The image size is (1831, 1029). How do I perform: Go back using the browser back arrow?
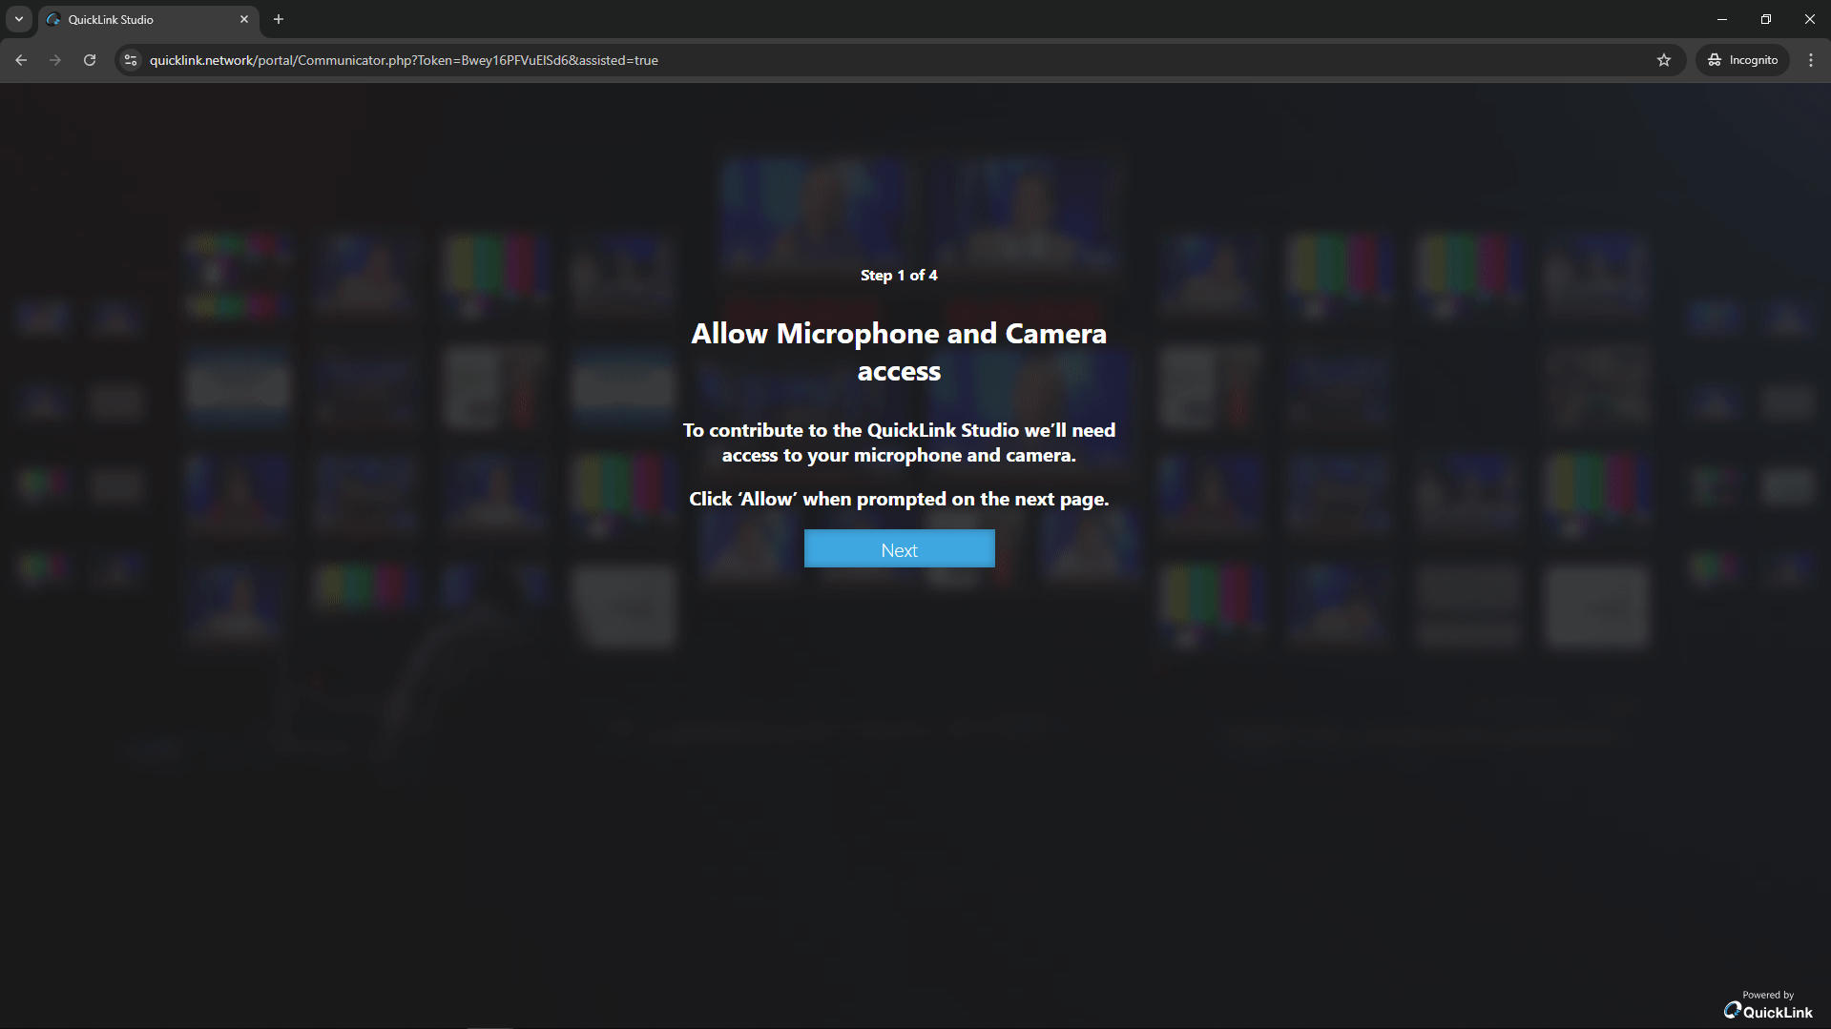click(x=21, y=60)
